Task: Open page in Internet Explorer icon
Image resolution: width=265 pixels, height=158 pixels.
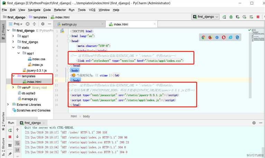Action: [x=230, y=37]
